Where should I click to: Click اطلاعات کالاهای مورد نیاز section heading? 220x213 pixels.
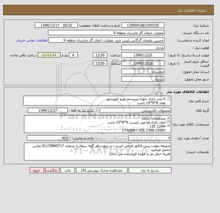[188, 92]
